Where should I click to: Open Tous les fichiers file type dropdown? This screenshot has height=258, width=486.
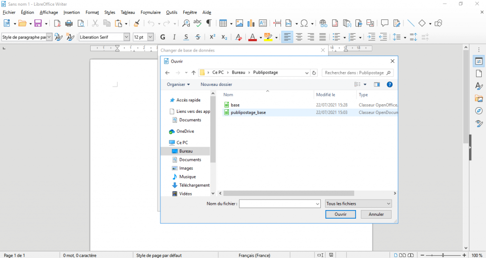pos(358,204)
